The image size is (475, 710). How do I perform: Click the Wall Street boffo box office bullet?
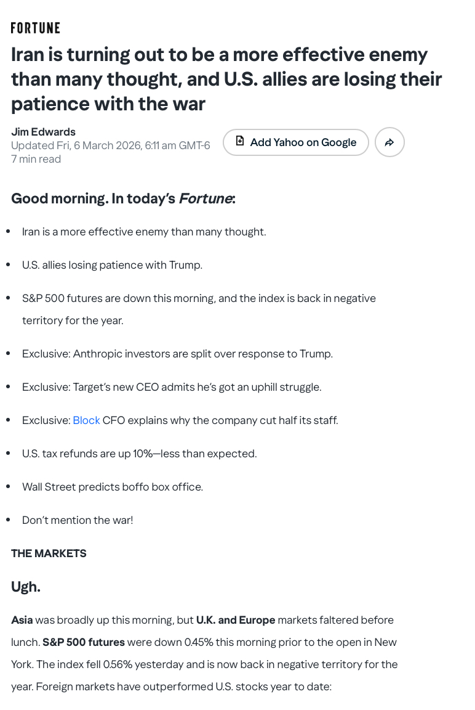tap(113, 487)
